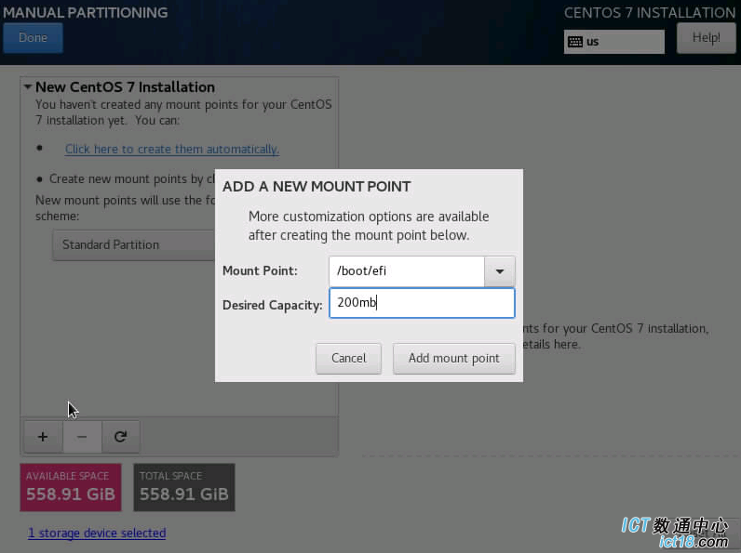Open the Help! button
Viewport: 741px width, 553px height.
point(706,38)
